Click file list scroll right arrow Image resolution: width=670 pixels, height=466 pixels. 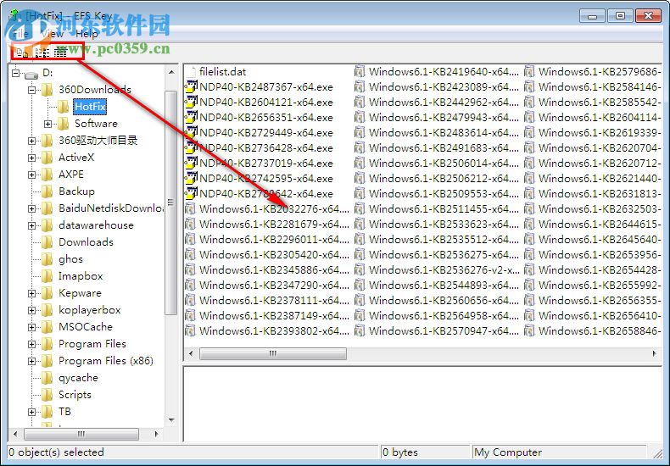pos(654,354)
